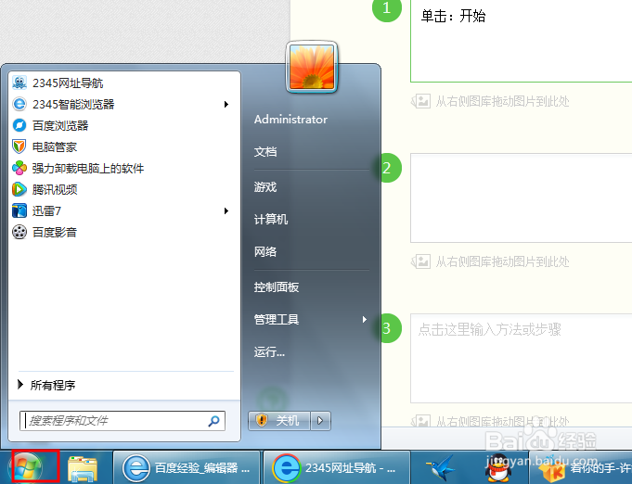The image size is (632, 484).
Task: Switch to 2345网址导航 taskbar window
Action: (x=337, y=468)
